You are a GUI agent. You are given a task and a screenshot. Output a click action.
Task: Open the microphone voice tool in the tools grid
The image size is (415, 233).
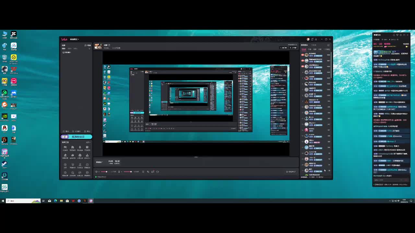point(80,148)
